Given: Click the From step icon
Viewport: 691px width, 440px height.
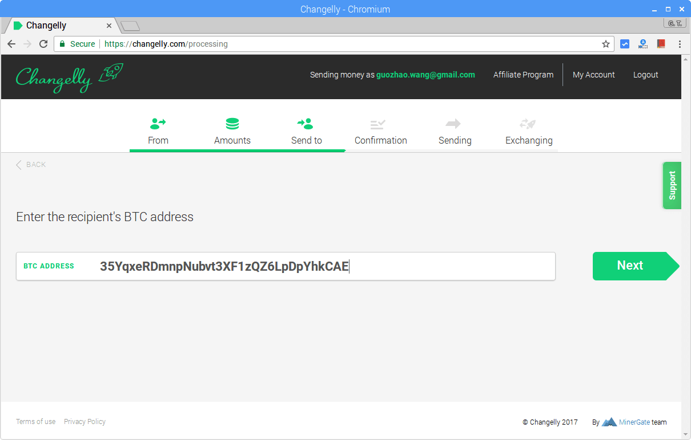Looking at the screenshot, I should 158,124.
